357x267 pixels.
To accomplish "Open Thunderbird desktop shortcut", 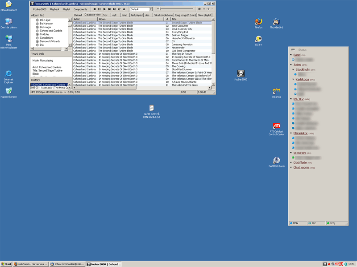I will pos(276,24).
